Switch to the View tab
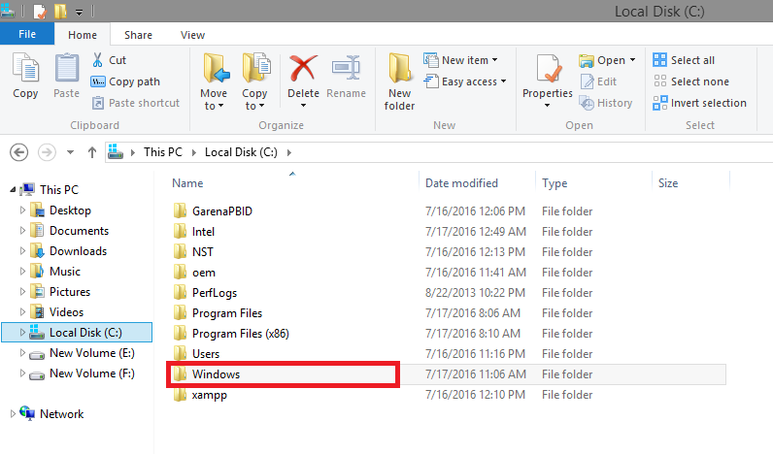This screenshot has width=773, height=454. click(192, 35)
